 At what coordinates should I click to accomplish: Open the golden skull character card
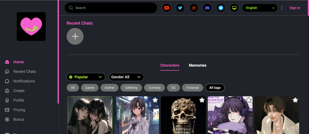point(183,115)
